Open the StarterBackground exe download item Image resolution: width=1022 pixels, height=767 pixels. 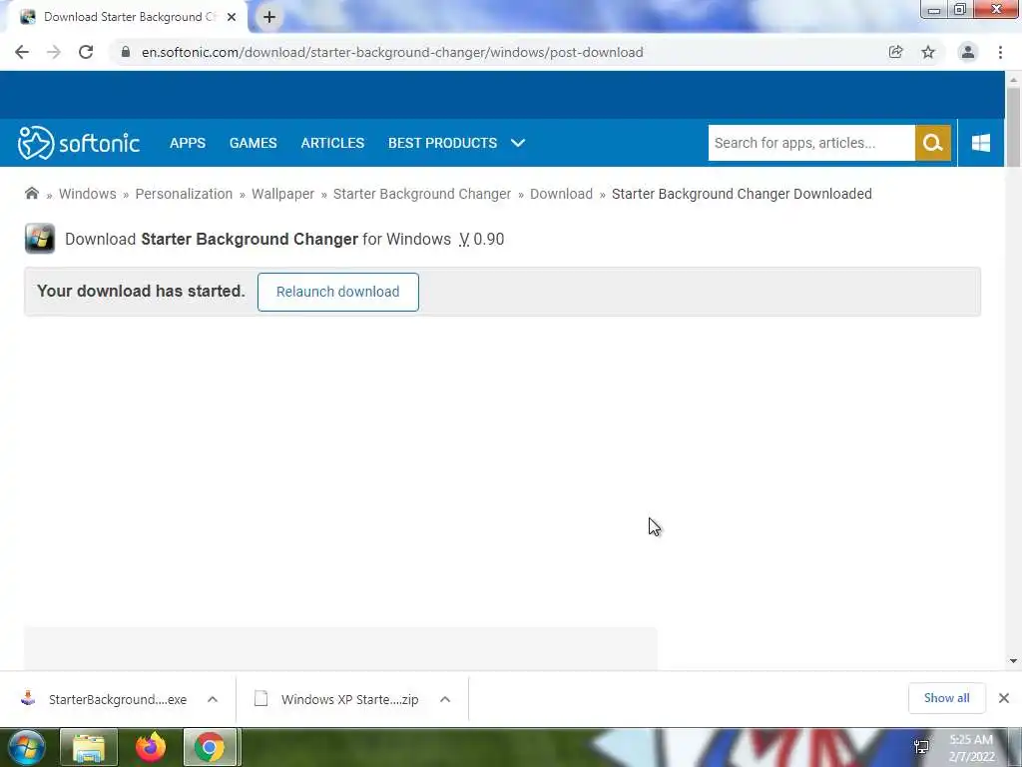[x=104, y=699]
